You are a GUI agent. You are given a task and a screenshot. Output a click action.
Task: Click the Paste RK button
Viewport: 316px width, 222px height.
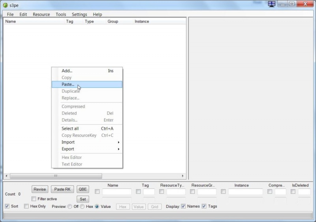click(62, 189)
